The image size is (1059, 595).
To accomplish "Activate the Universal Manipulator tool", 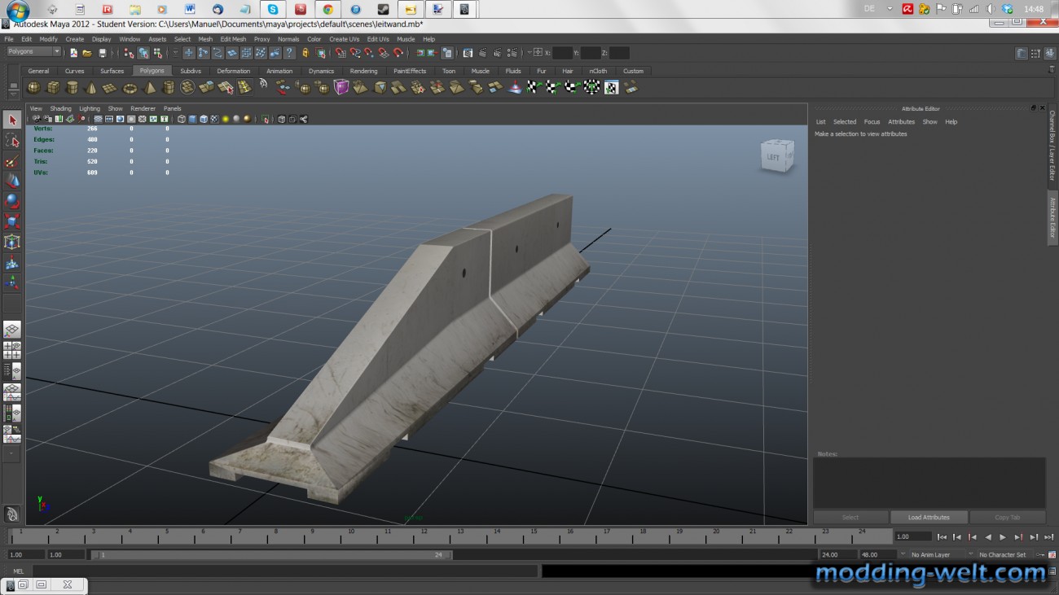I will pyautogui.click(x=12, y=242).
